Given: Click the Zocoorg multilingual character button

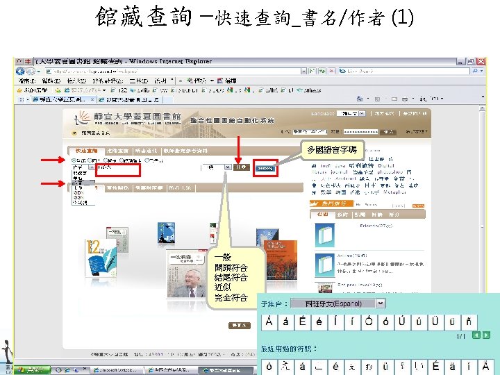Looking at the screenshot, I should click(x=265, y=168).
